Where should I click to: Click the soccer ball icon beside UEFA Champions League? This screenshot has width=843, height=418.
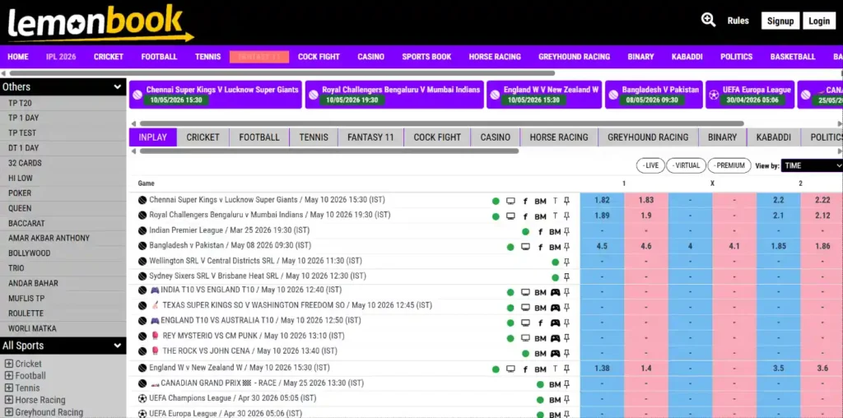click(x=142, y=398)
